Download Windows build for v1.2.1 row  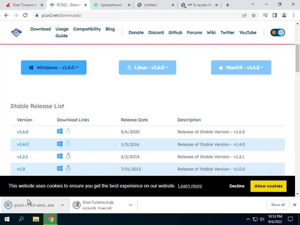60,156
